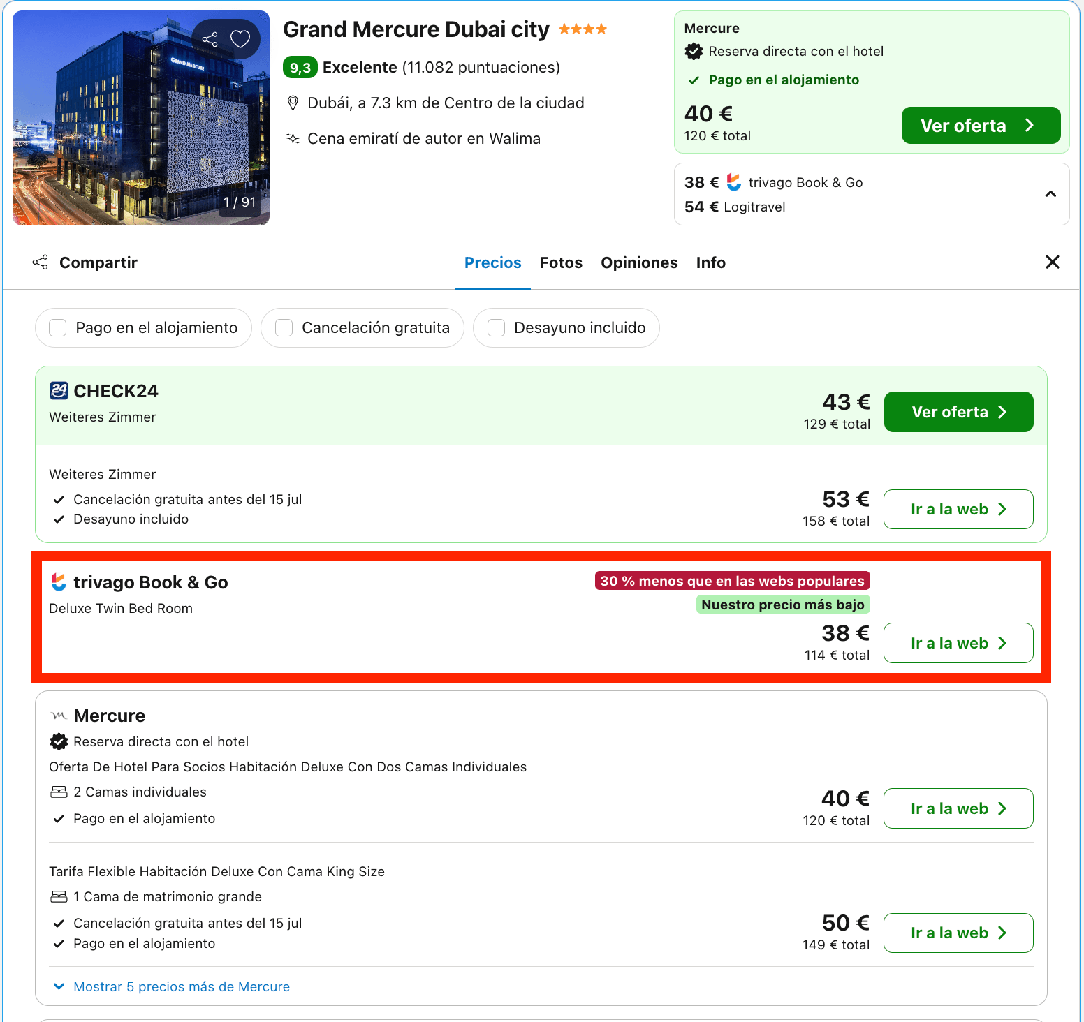Close the hotel details panel
1084x1022 pixels.
click(1053, 262)
